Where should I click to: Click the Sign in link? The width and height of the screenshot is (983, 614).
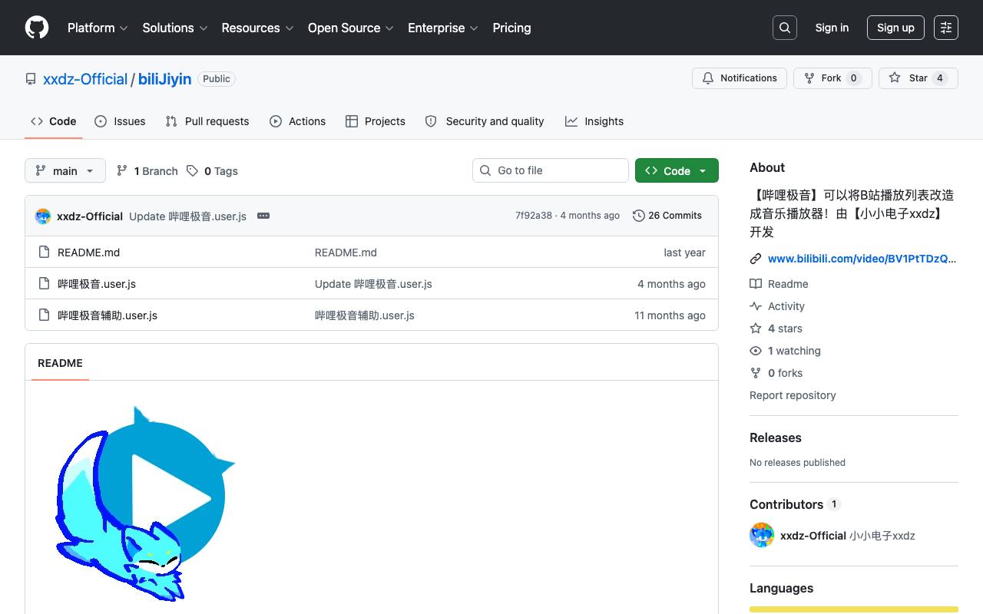(x=832, y=28)
